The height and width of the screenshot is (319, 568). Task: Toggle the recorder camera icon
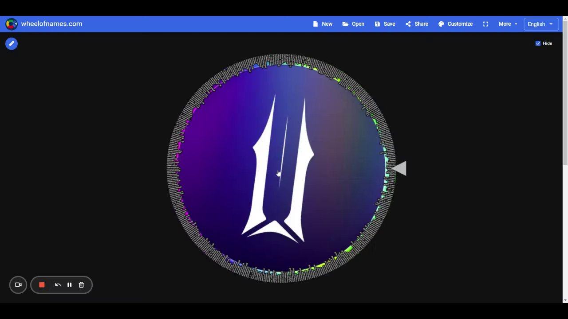pos(18,285)
